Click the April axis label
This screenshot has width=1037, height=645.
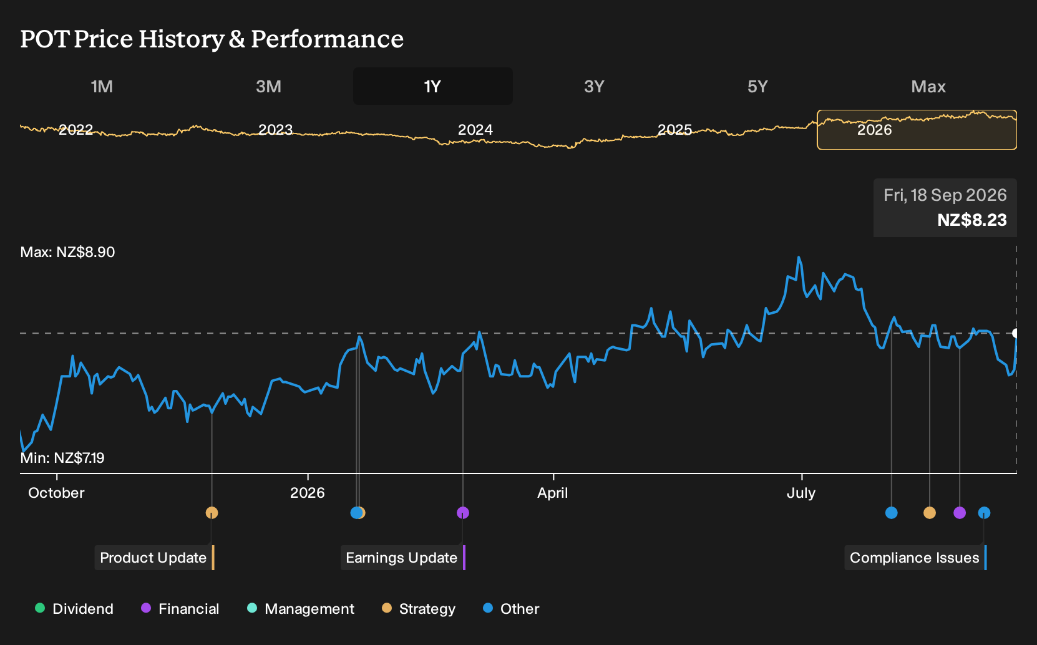[553, 493]
